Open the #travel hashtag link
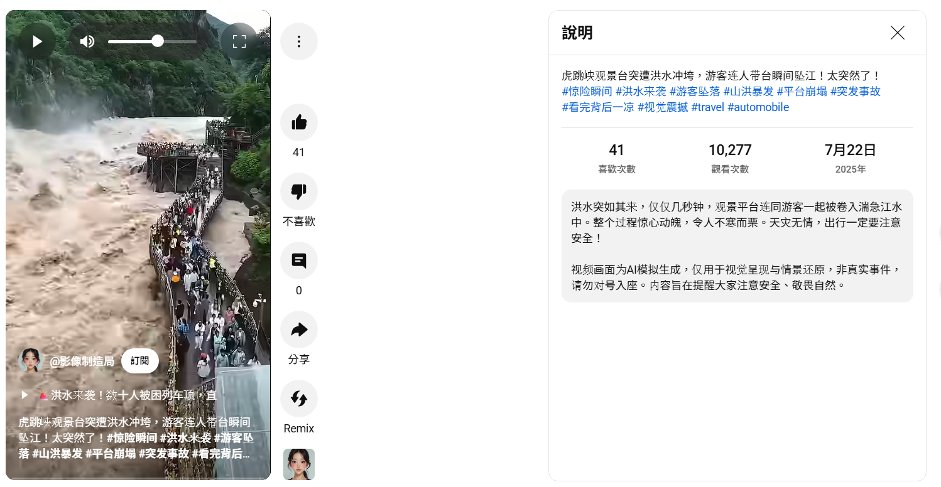941x487 pixels. (x=707, y=107)
